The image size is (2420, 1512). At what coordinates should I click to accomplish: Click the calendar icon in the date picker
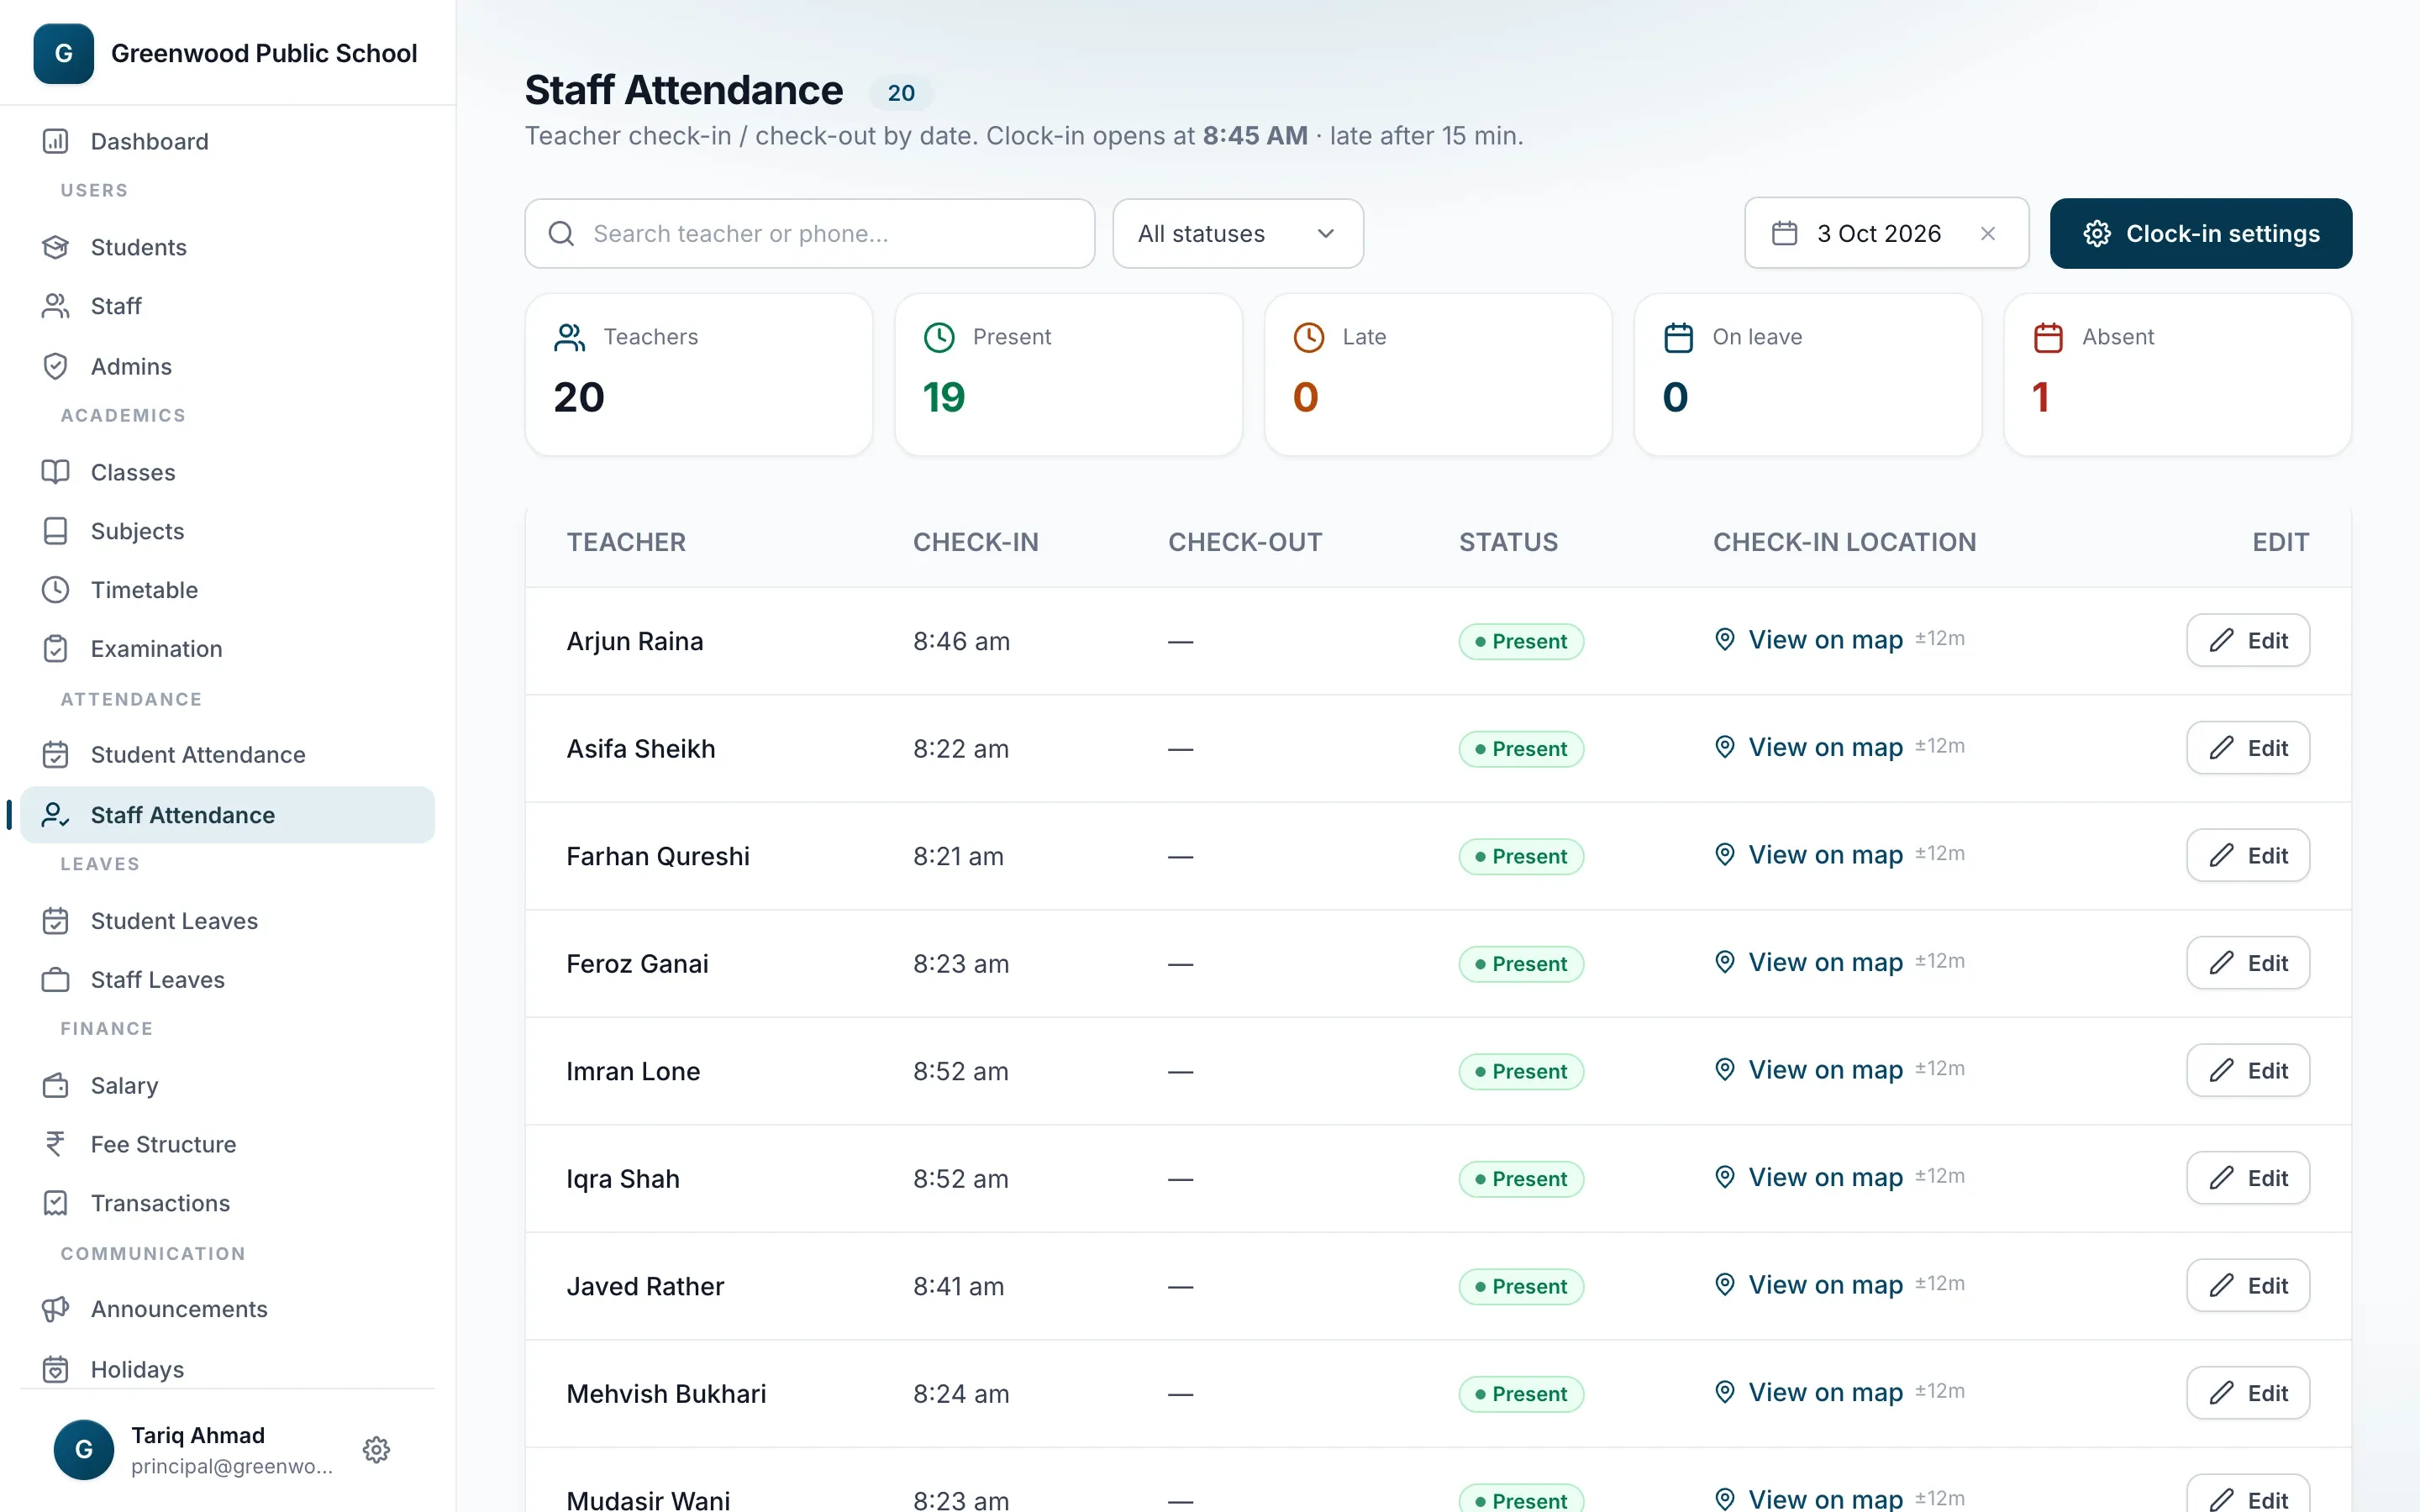point(1785,233)
